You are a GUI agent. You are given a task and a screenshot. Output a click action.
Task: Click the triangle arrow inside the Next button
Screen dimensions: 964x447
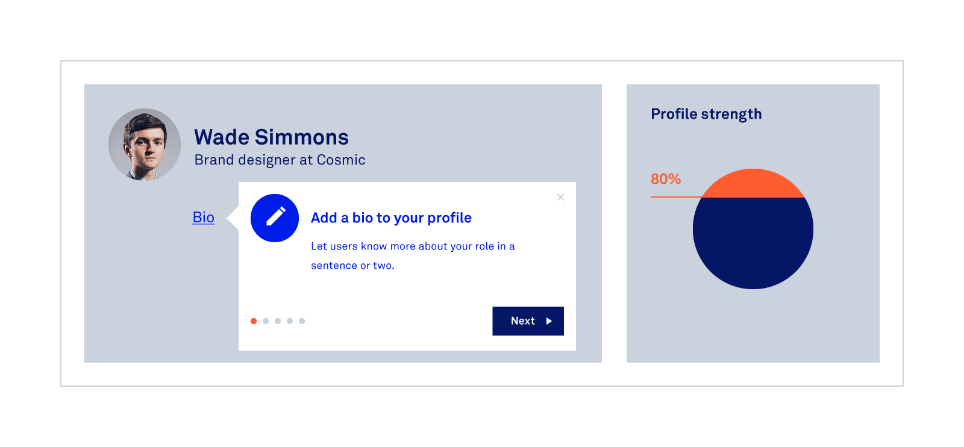coord(549,321)
